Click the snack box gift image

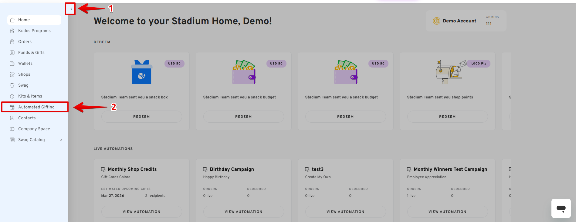pyautogui.click(x=141, y=72)
